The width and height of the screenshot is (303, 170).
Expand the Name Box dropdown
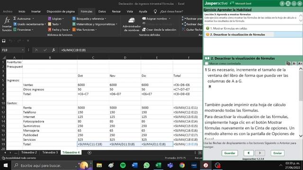coord(23,50)
